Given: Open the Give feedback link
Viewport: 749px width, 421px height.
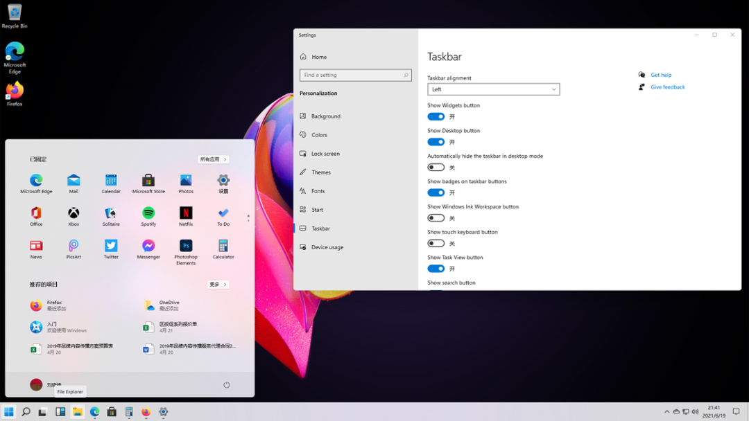Looking at the screenshot, I should coord(667,87).
